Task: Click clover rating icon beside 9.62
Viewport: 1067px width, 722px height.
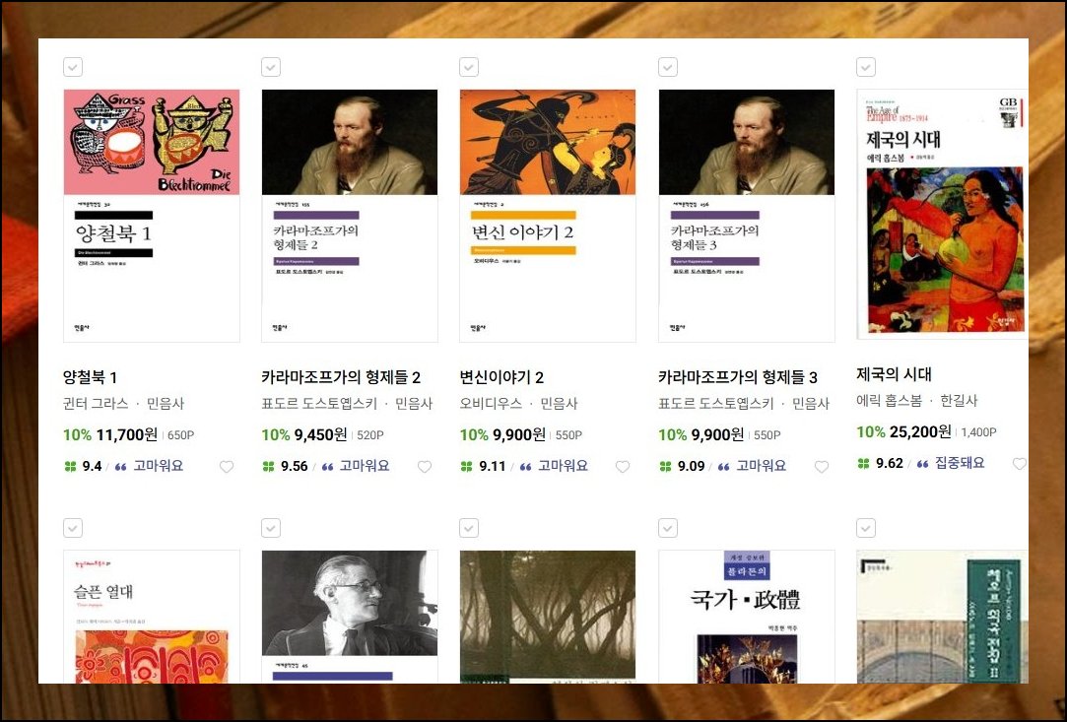Action: (x=863, y=463)
